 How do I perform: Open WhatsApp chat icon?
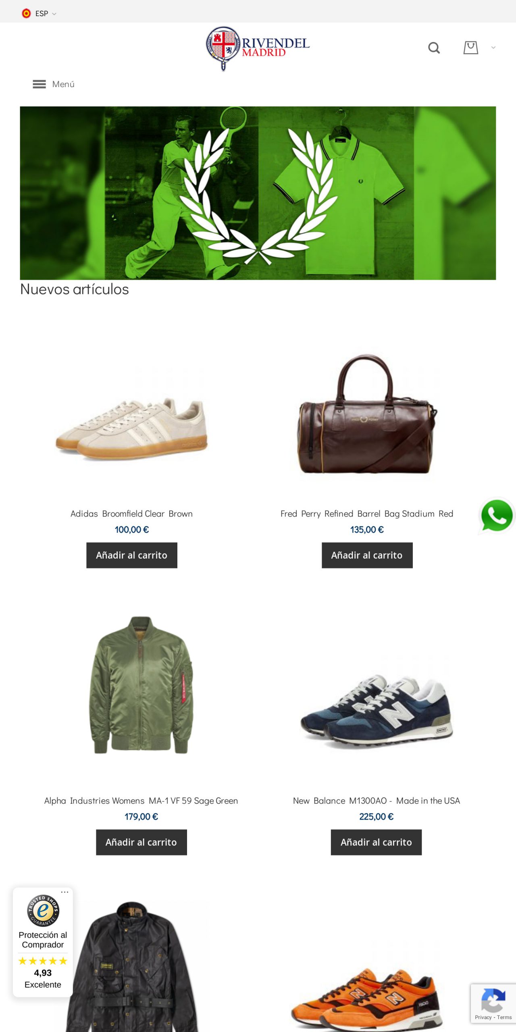pyautogui.click(x=497, y=516)
